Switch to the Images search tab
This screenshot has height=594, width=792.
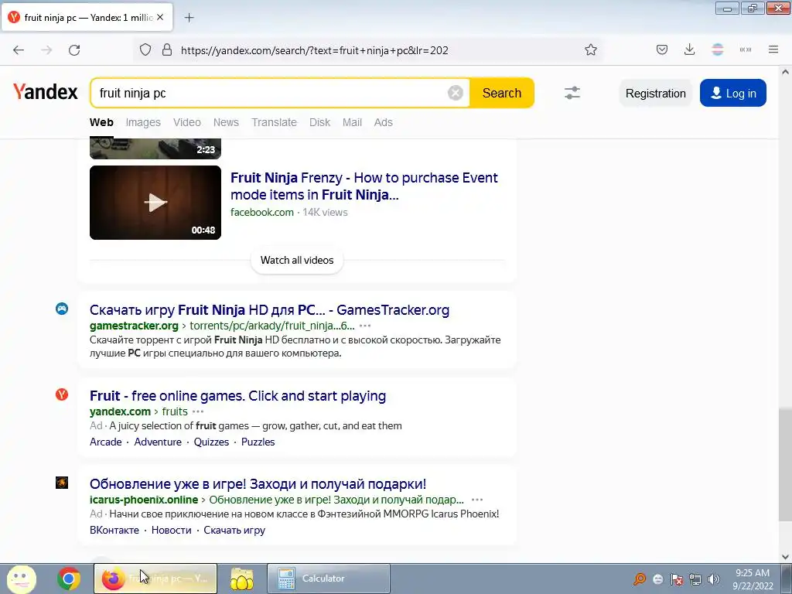(x=143, y=122)
